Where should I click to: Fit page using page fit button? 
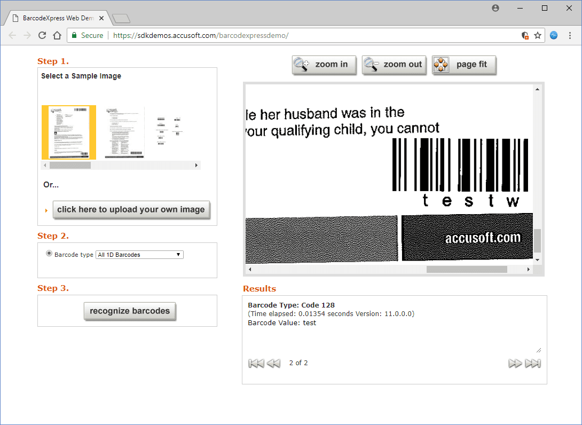(464, 65)
